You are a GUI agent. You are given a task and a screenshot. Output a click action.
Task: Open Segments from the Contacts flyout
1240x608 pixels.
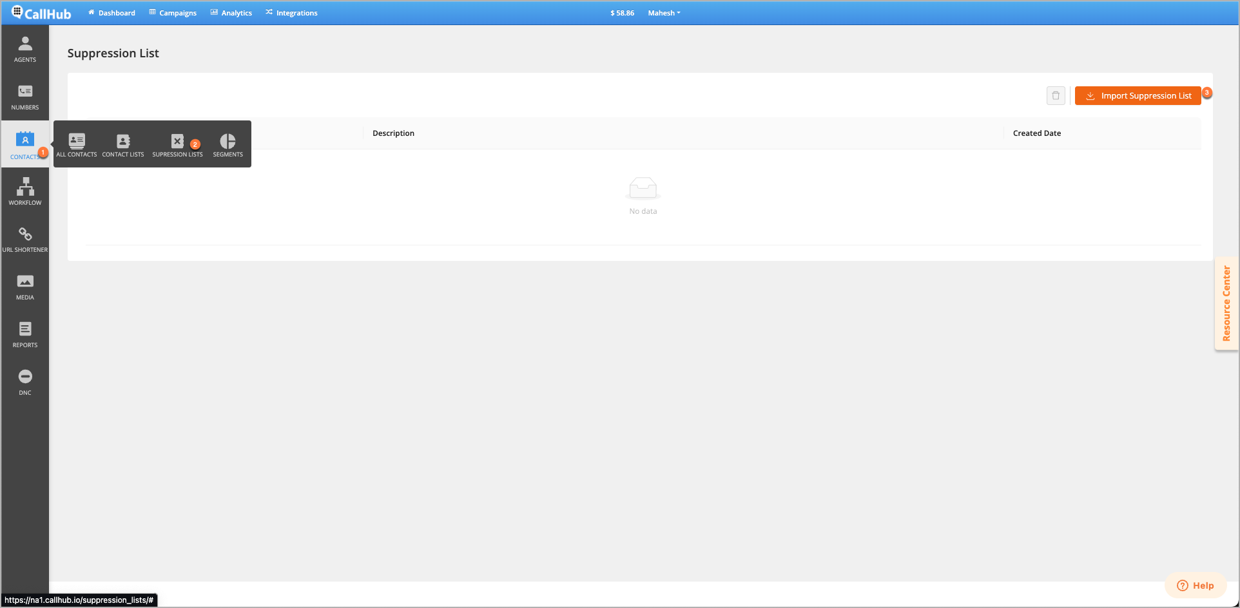[228, 144]
